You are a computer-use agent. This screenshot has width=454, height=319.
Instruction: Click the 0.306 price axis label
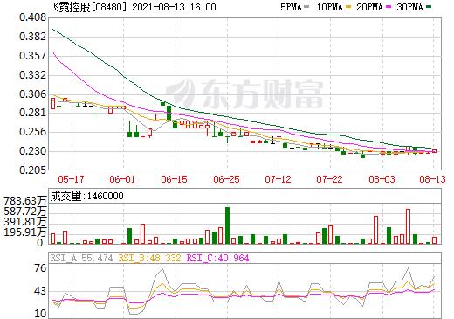[x=33, y=94]
